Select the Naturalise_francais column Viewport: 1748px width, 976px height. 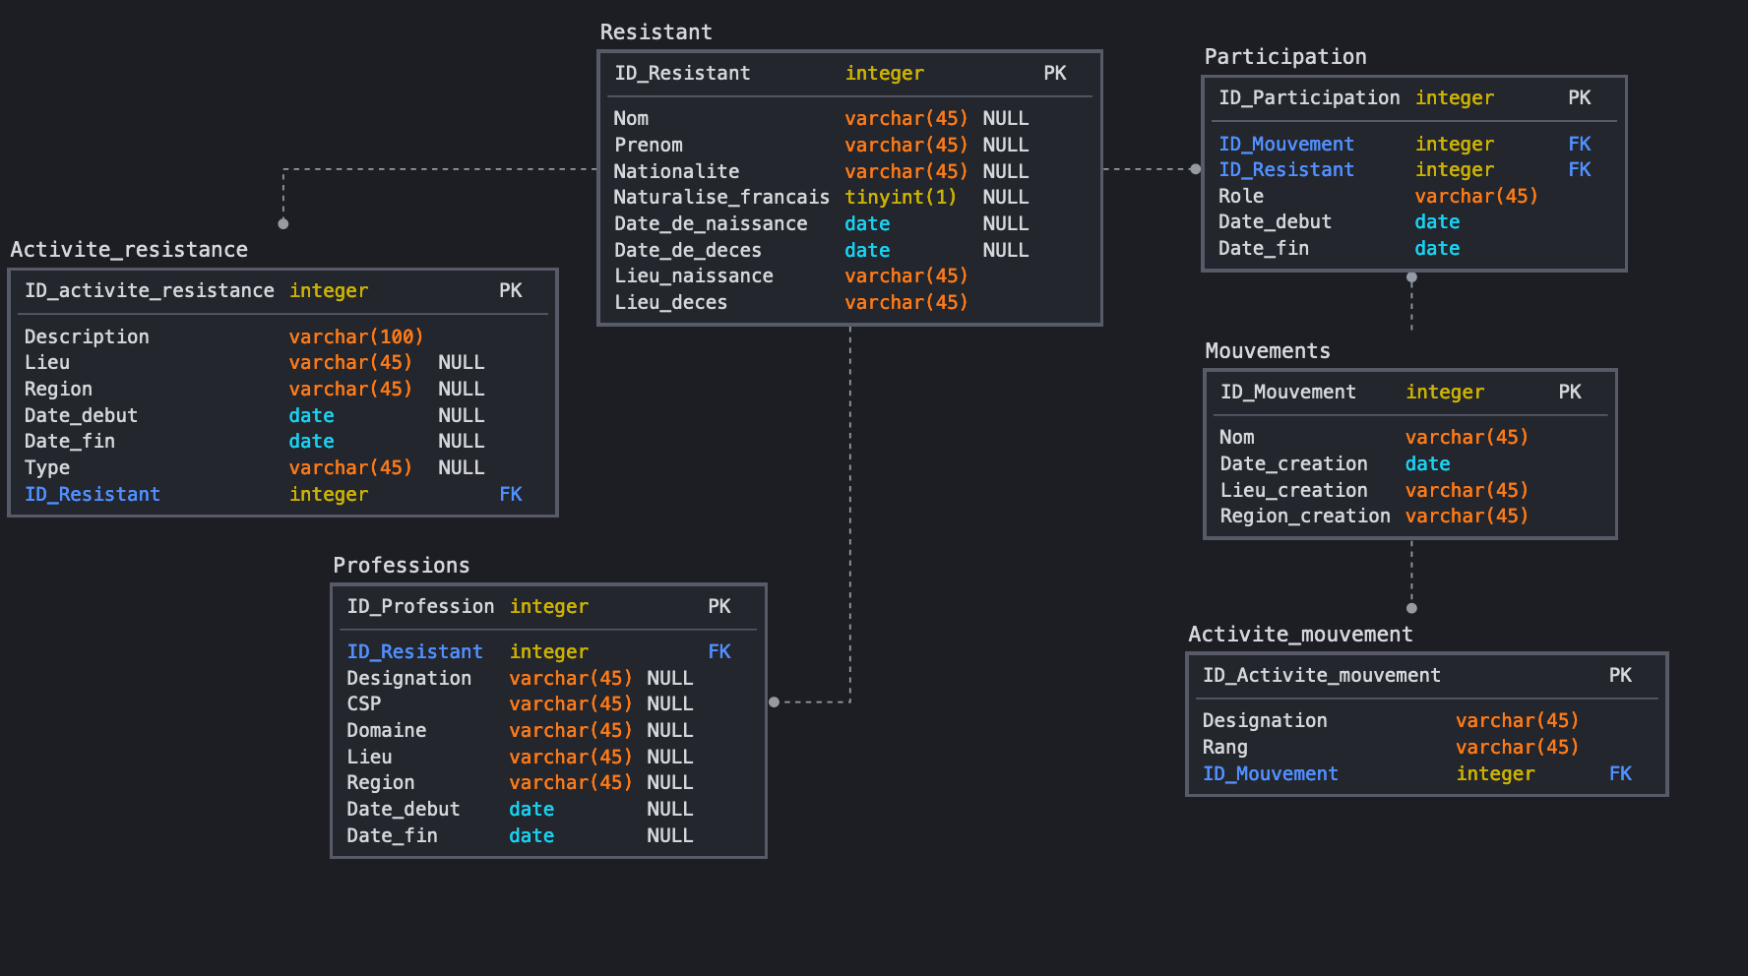click(x=849, y=197)
